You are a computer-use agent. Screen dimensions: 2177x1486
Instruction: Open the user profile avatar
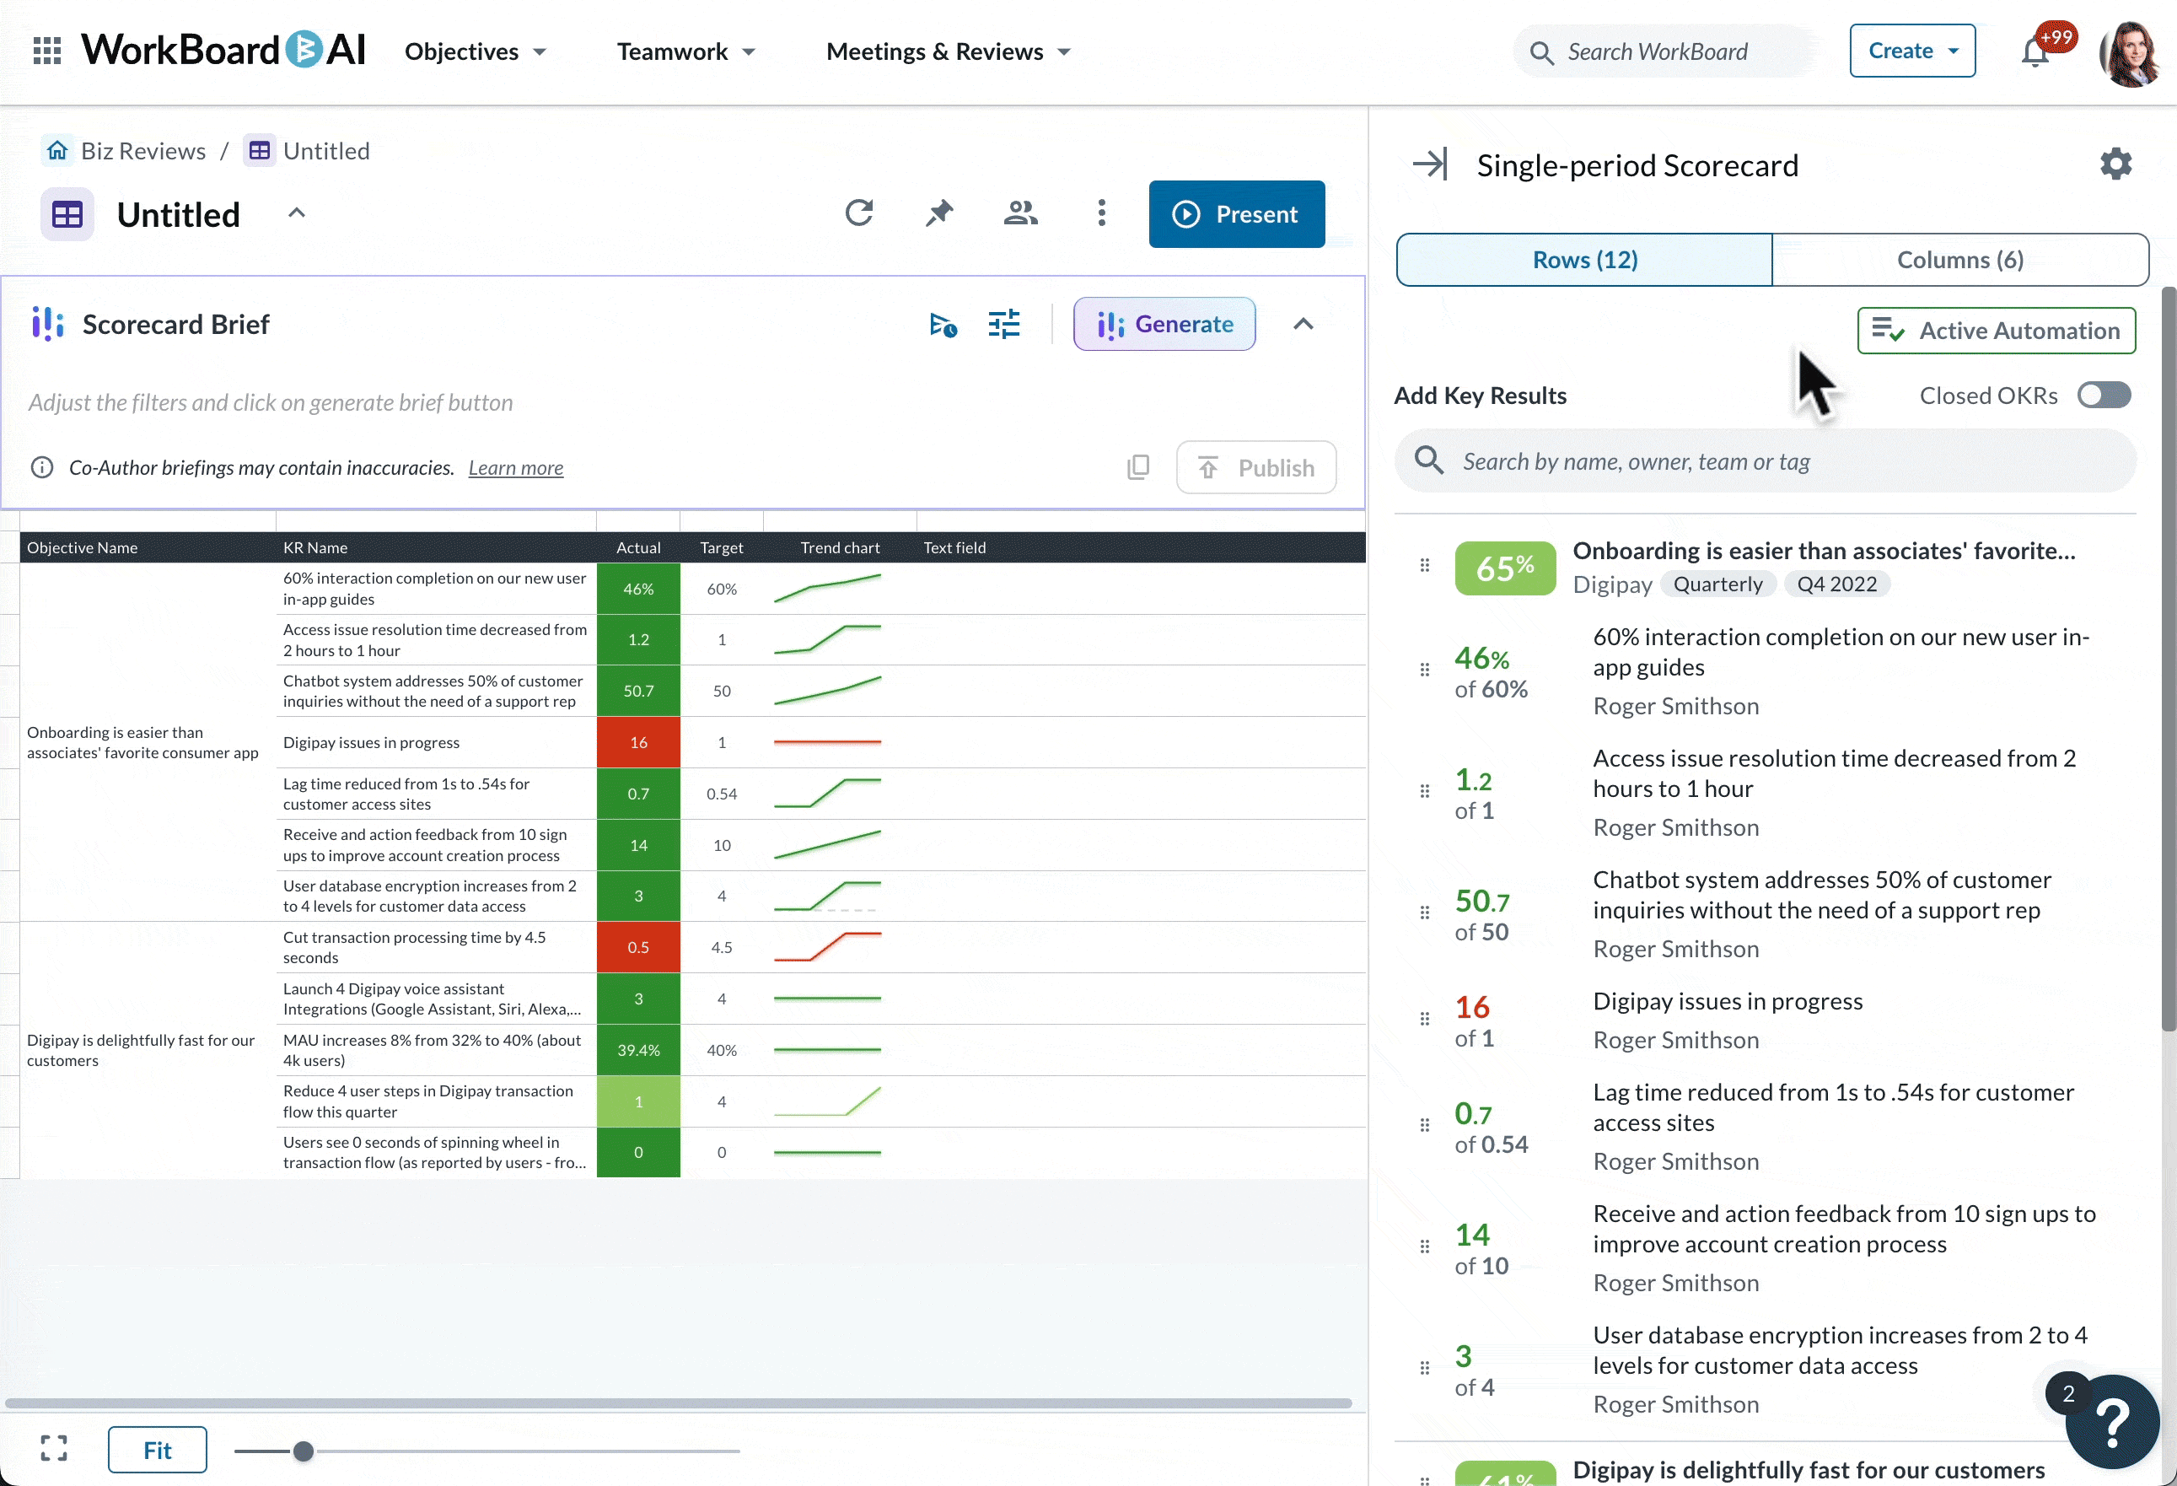pos(2130,52)
